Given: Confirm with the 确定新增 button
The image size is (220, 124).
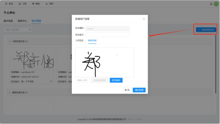Looking at the screenshot, I should pyautogui.click(x=139, y=90).
